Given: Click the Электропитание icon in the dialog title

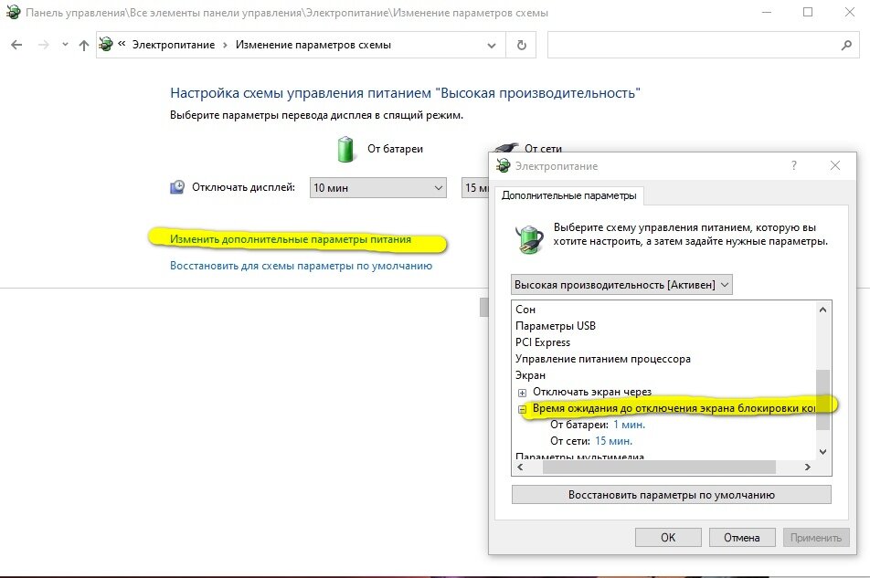Looking at the screenshot, I should [504, 165].
